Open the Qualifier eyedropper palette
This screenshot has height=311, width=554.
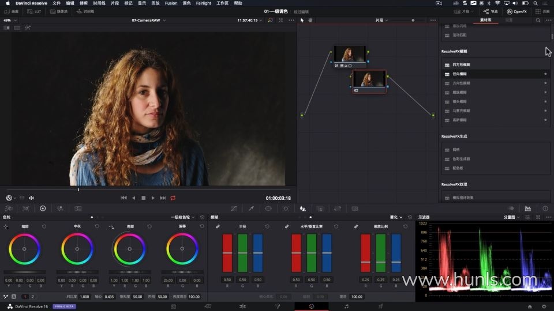click(251, 208)
